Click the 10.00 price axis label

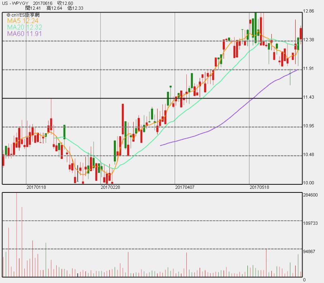[308, 183]
